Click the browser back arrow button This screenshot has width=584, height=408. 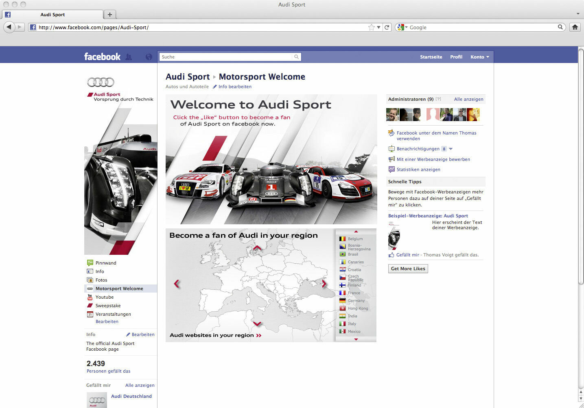[9, 27]
